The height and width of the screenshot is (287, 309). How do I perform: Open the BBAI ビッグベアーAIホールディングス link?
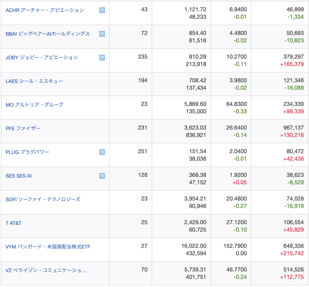48,34
